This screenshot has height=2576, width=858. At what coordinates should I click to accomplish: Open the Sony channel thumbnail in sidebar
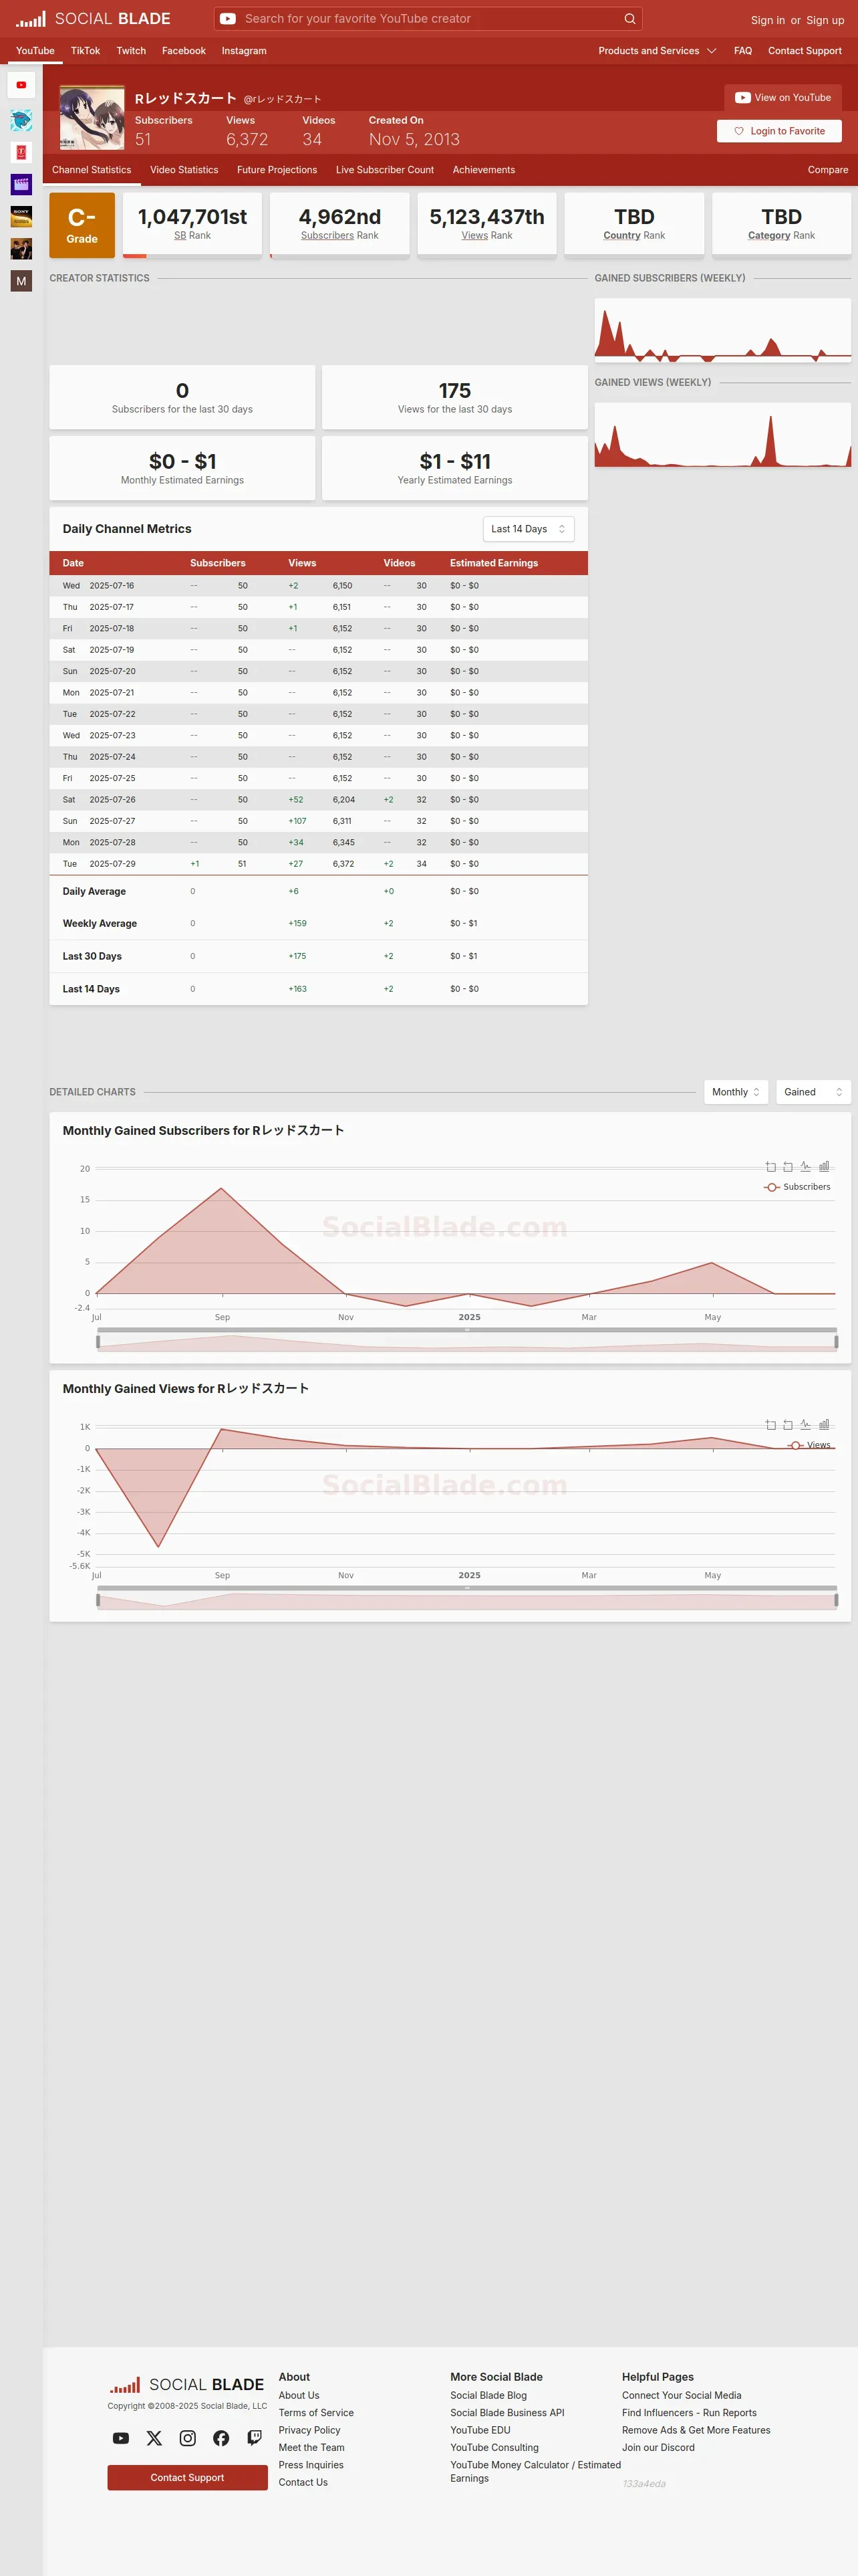click(21, 216)
